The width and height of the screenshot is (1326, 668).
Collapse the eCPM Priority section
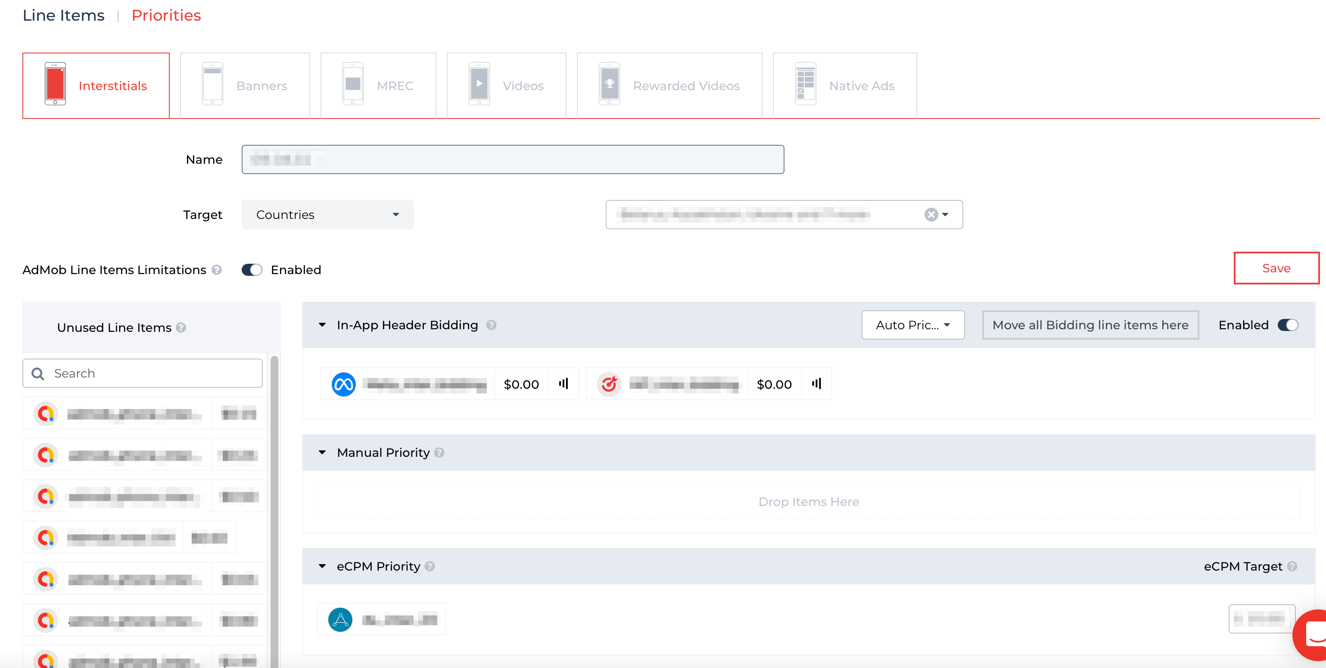coord(322,566)
